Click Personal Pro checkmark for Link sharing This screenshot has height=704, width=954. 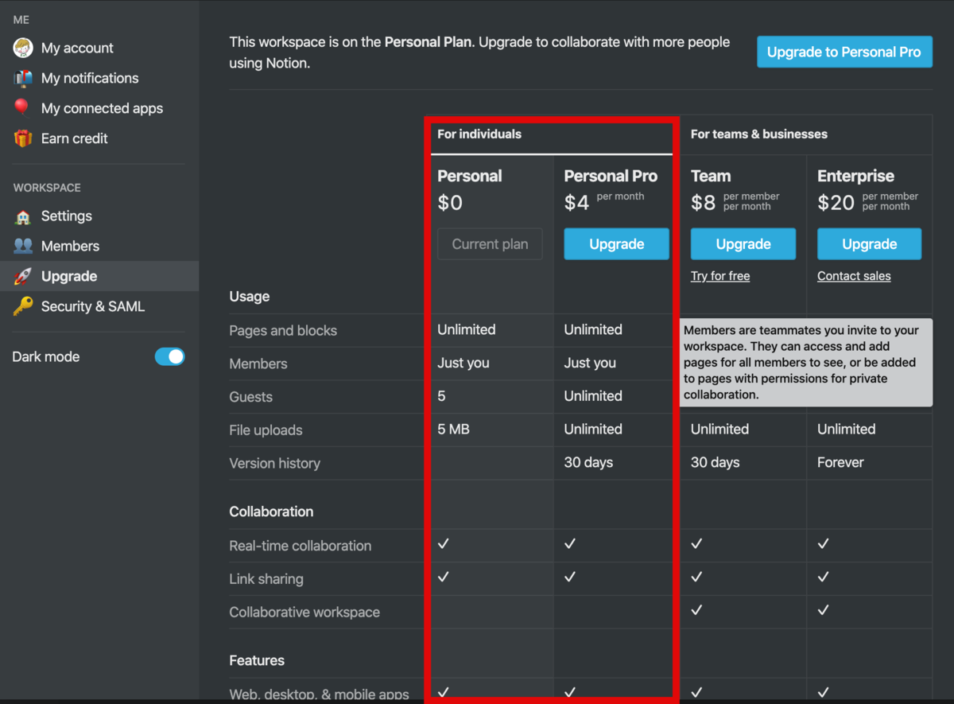570,577
